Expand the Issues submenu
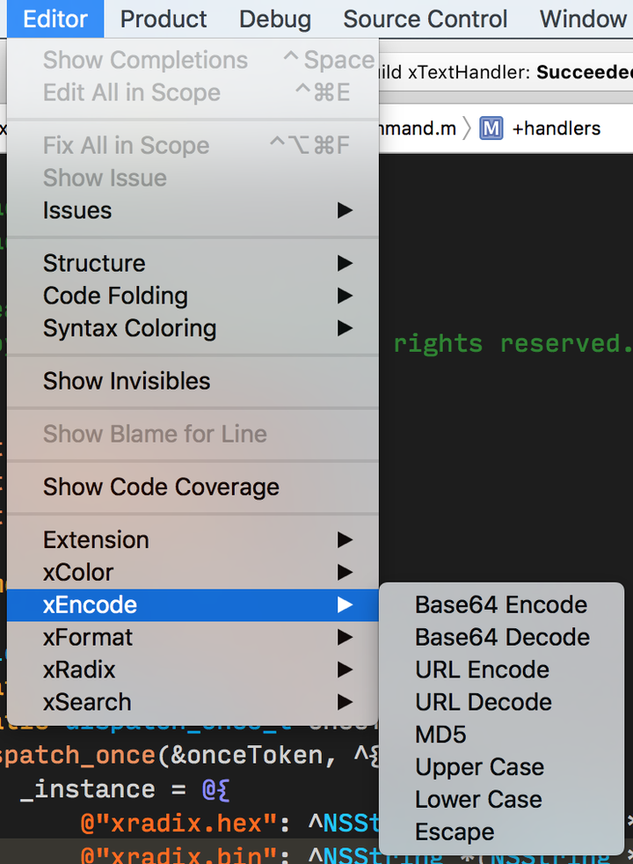Viewport: 633px width, 864px height. pyautogui.click(x=193, y=210)
